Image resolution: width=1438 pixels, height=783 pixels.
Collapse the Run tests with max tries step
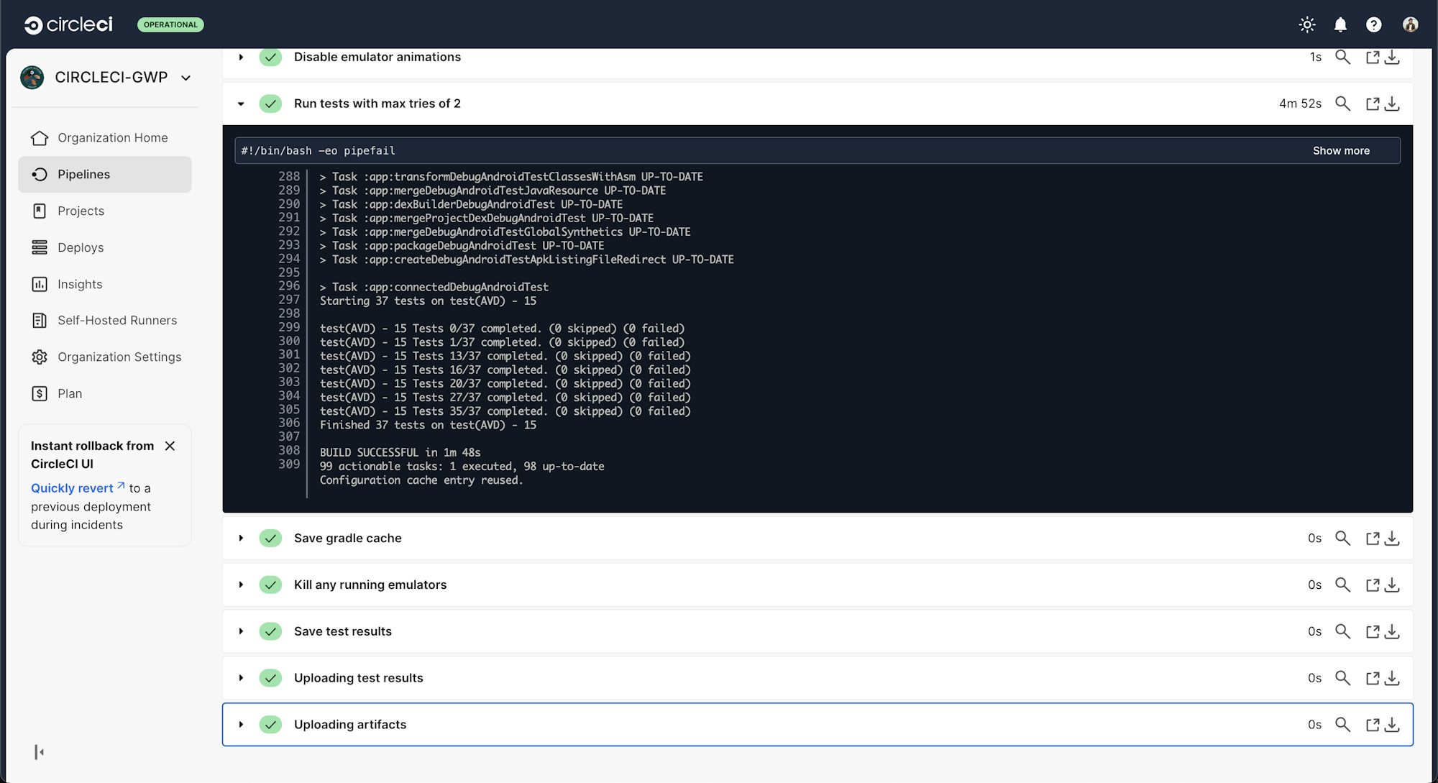(x=241, y=104)
